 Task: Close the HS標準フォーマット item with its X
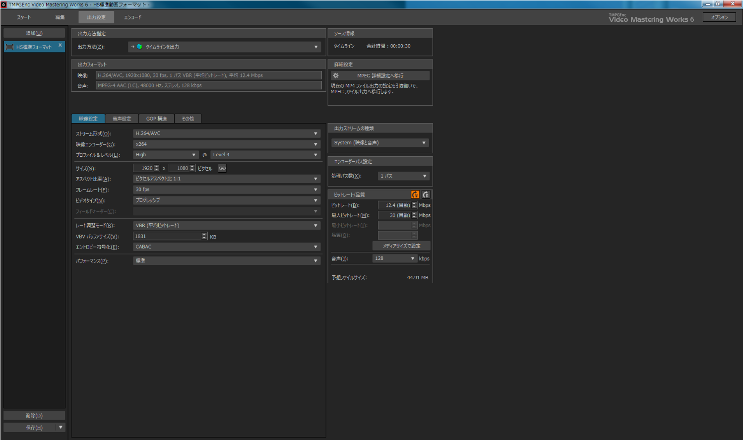60,45
